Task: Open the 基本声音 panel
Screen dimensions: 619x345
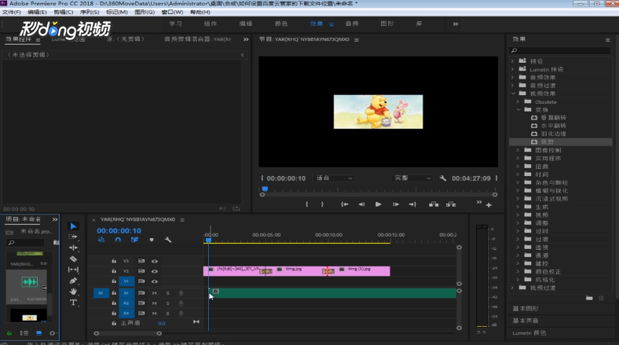Action: 526,321
